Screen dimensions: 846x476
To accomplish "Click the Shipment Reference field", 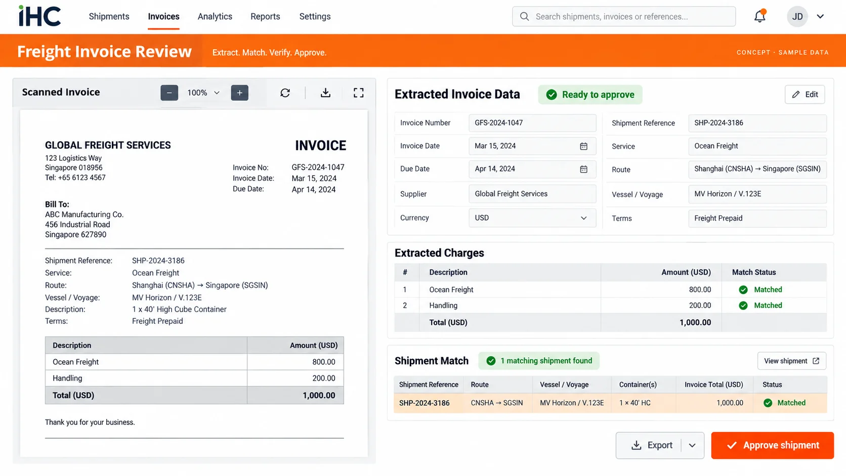I will point(757,123).
